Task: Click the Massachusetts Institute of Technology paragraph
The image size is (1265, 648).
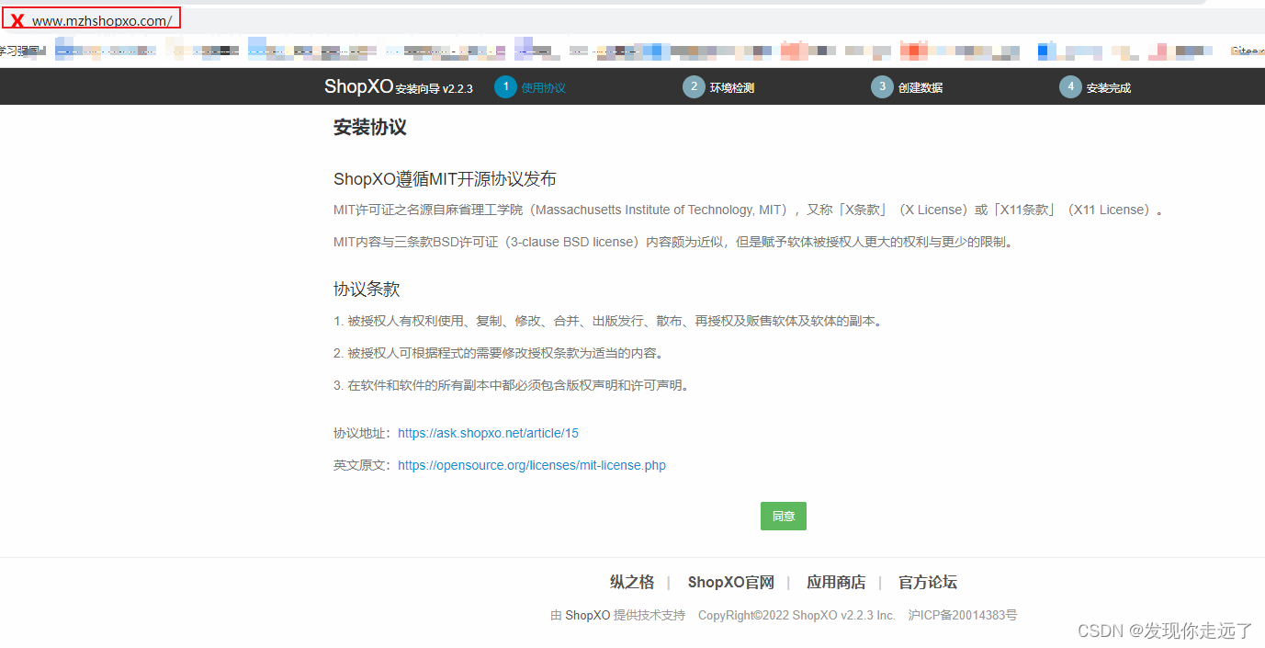Action: 749,210
